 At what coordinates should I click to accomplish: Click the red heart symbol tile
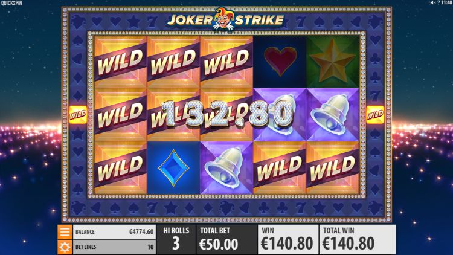tap(280, 62)
